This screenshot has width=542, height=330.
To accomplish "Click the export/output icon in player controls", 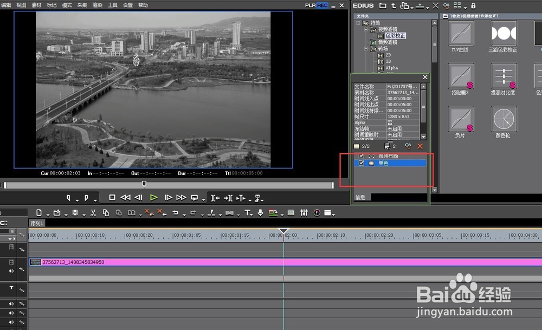I will (x=257, y=198).
